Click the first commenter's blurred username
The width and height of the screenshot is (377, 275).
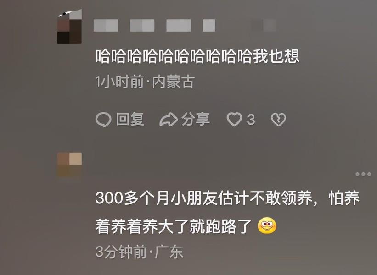[154, 26]
